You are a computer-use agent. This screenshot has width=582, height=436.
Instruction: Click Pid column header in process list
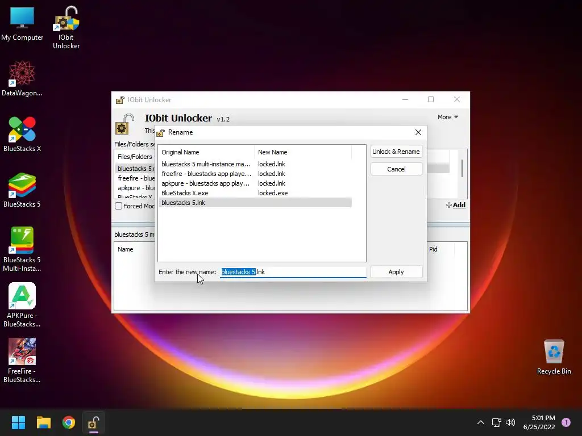(433, 249)
